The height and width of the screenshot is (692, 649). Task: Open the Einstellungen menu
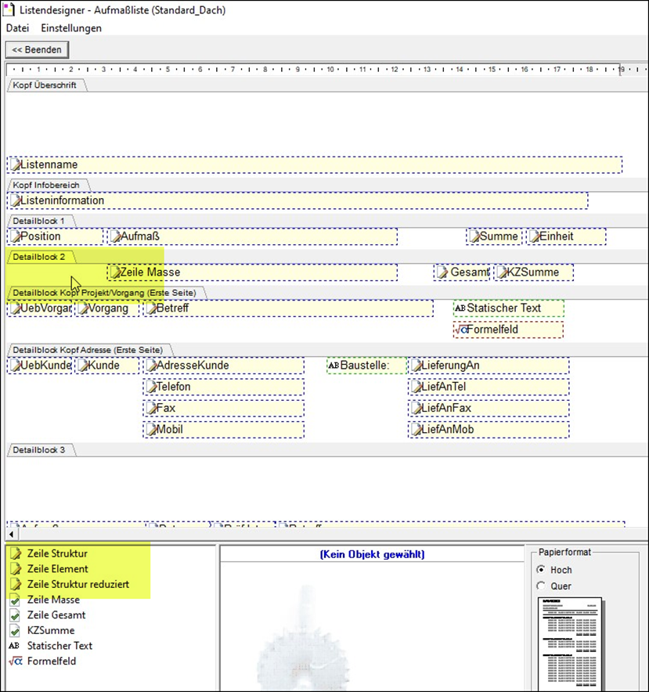(x=71, y=28)
